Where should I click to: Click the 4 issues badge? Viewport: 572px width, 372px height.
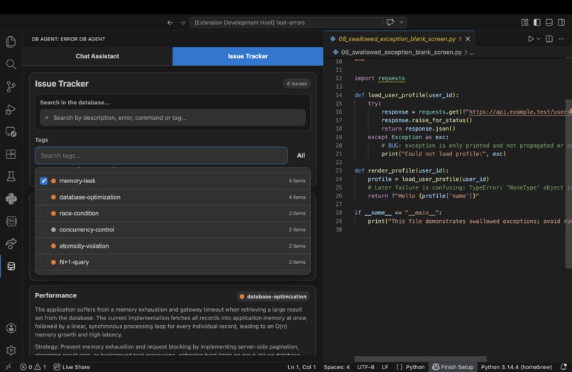pyautogui.click(x=296, y=84)
